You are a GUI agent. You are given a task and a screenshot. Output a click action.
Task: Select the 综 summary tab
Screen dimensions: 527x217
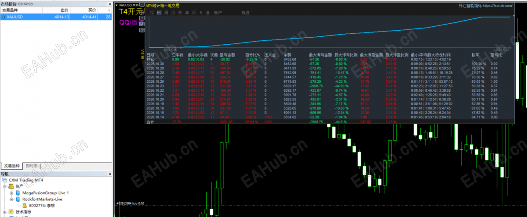coord(152,13)
